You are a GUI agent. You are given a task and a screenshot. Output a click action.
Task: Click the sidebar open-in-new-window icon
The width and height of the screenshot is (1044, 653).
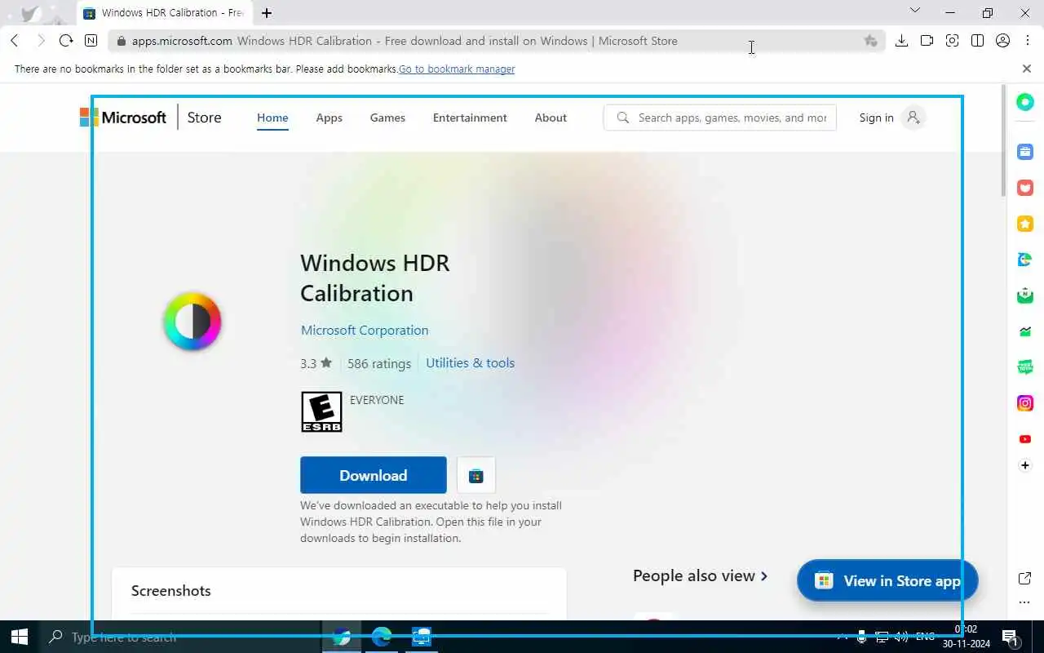click(1025, 578)
